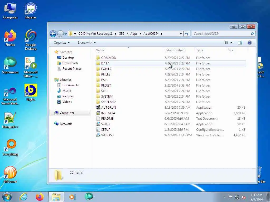Launch Supermium from desktop

pos(10,65)
